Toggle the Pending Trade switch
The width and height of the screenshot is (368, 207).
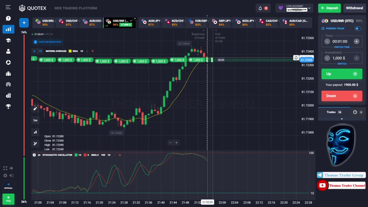pos(358,28)
